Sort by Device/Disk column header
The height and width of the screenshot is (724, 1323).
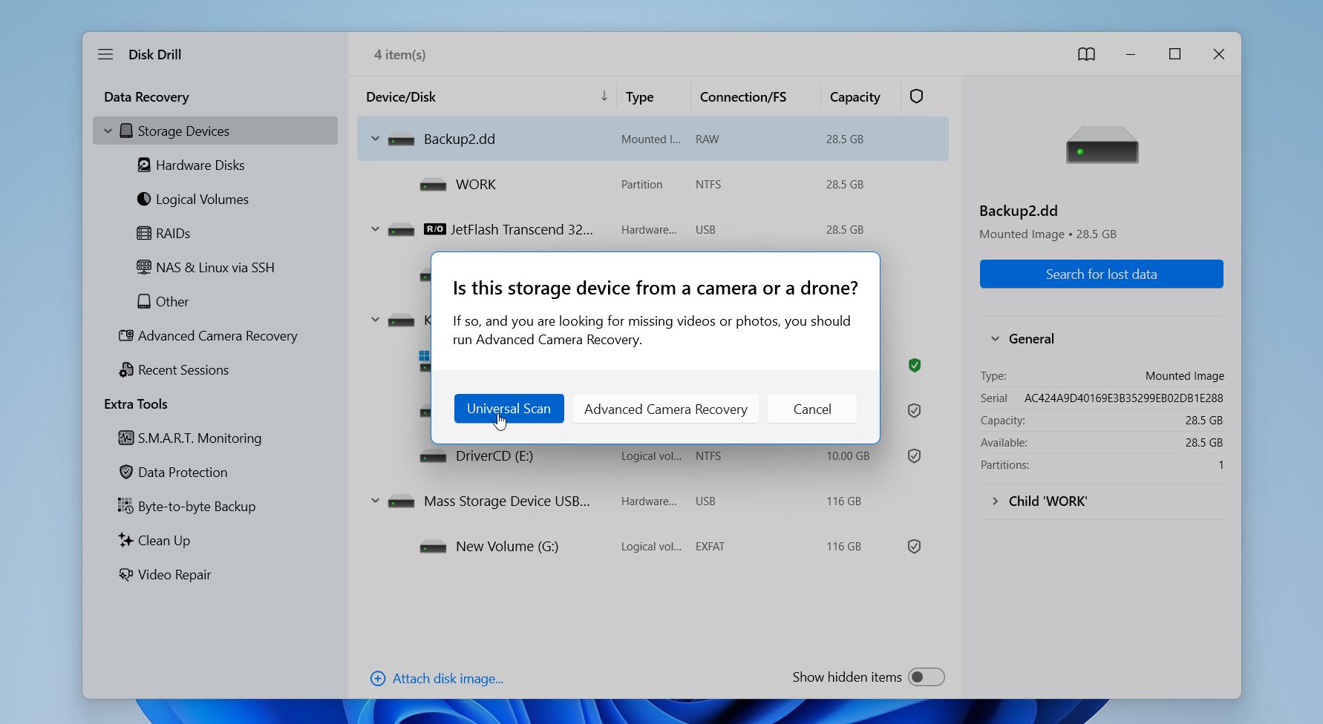point(401,97)
